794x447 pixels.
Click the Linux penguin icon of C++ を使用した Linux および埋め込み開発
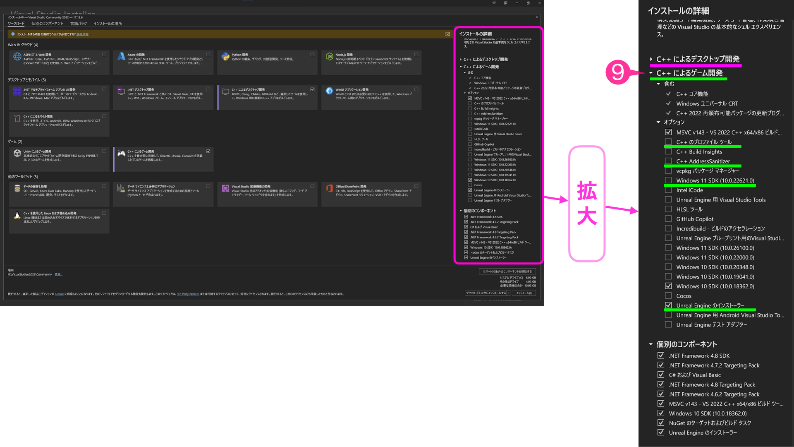coord(17,215)
